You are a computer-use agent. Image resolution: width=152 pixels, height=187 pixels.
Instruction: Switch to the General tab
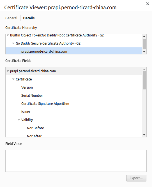click(11, 18)
